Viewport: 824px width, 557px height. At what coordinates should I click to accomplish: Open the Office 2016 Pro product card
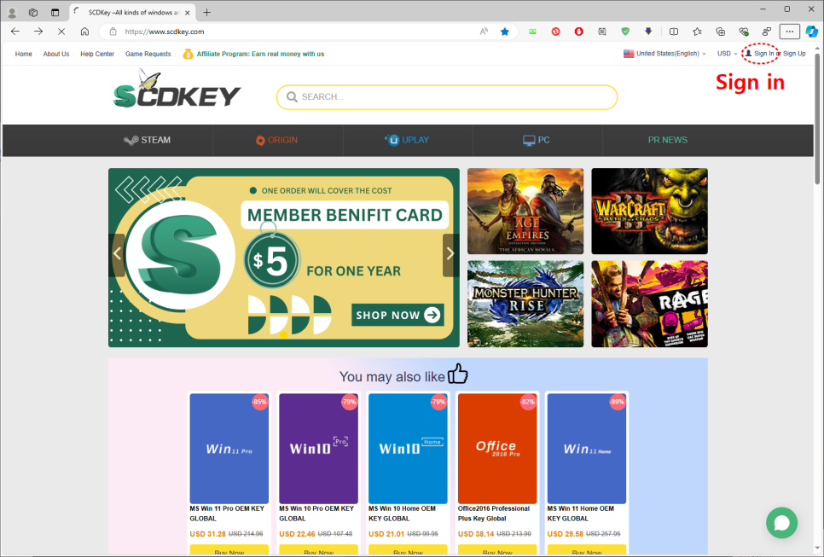click(497, 448)
